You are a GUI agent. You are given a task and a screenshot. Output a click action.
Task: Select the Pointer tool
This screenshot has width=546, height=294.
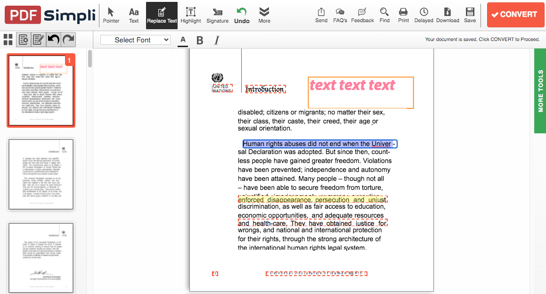pyautogui.click(x=111, y=15)
